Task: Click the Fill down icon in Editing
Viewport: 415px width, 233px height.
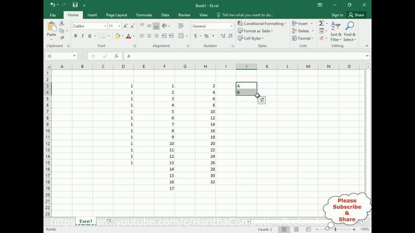Action: 322,31
